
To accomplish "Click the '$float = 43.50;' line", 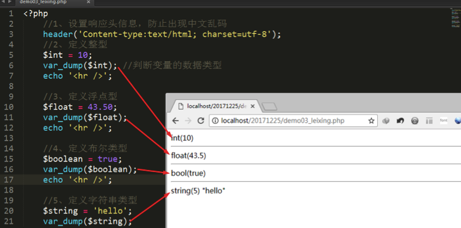I will click(x=80, y=107).
